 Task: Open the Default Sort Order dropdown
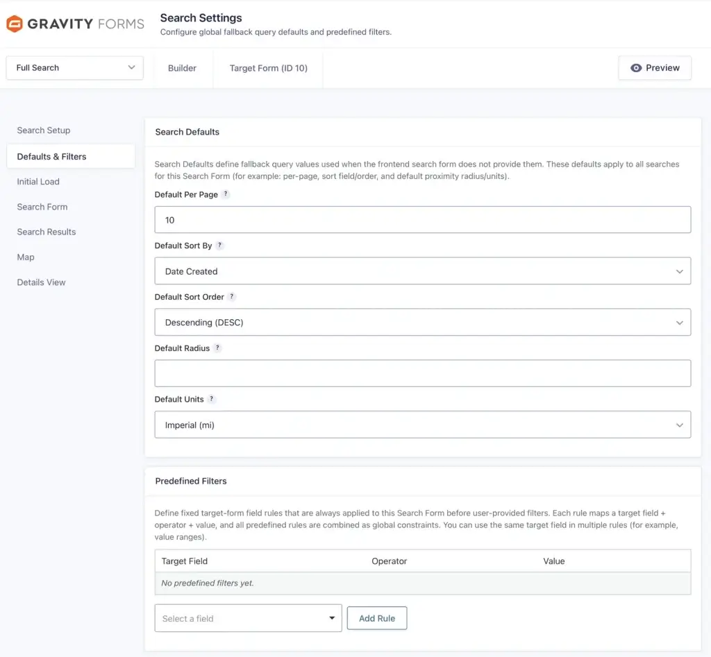[x=423, y=322]
